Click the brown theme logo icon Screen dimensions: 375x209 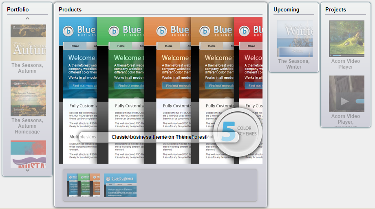pyautogui.click(x=205, y=31)
